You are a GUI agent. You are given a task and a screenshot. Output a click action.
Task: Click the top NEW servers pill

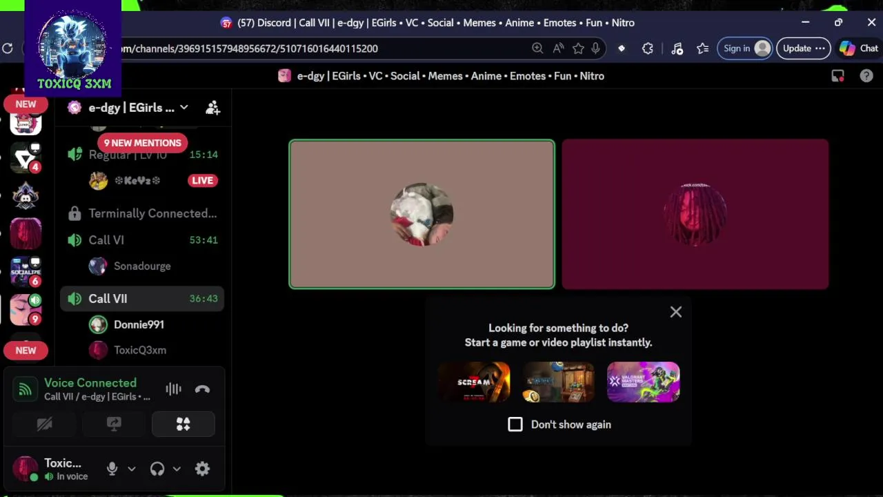point(26,104)
